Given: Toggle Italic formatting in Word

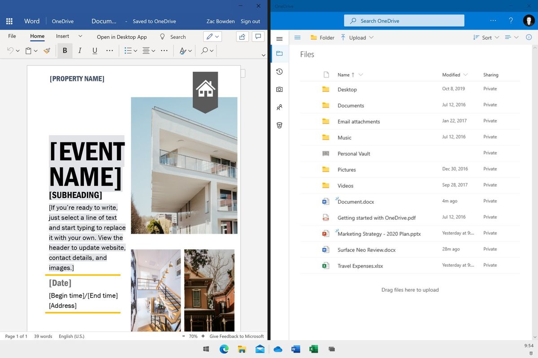Looking at the screenshot, I should [x=80, y=51].
